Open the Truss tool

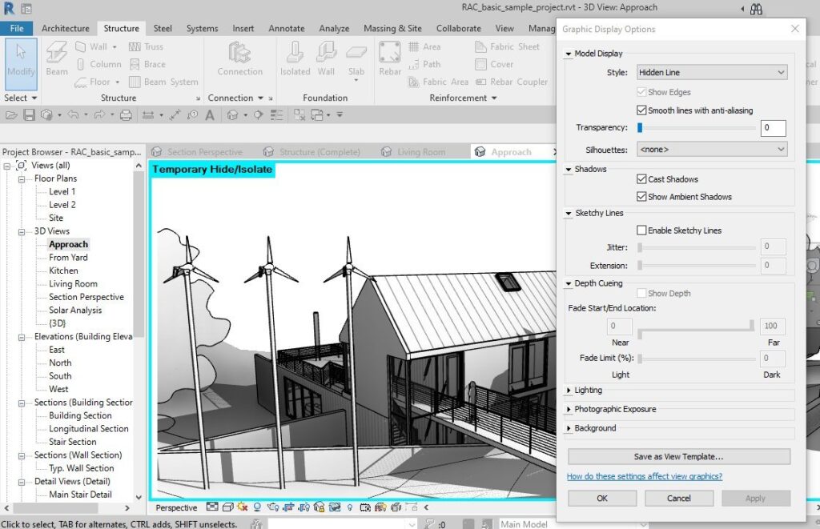click(x=149, y=46)
